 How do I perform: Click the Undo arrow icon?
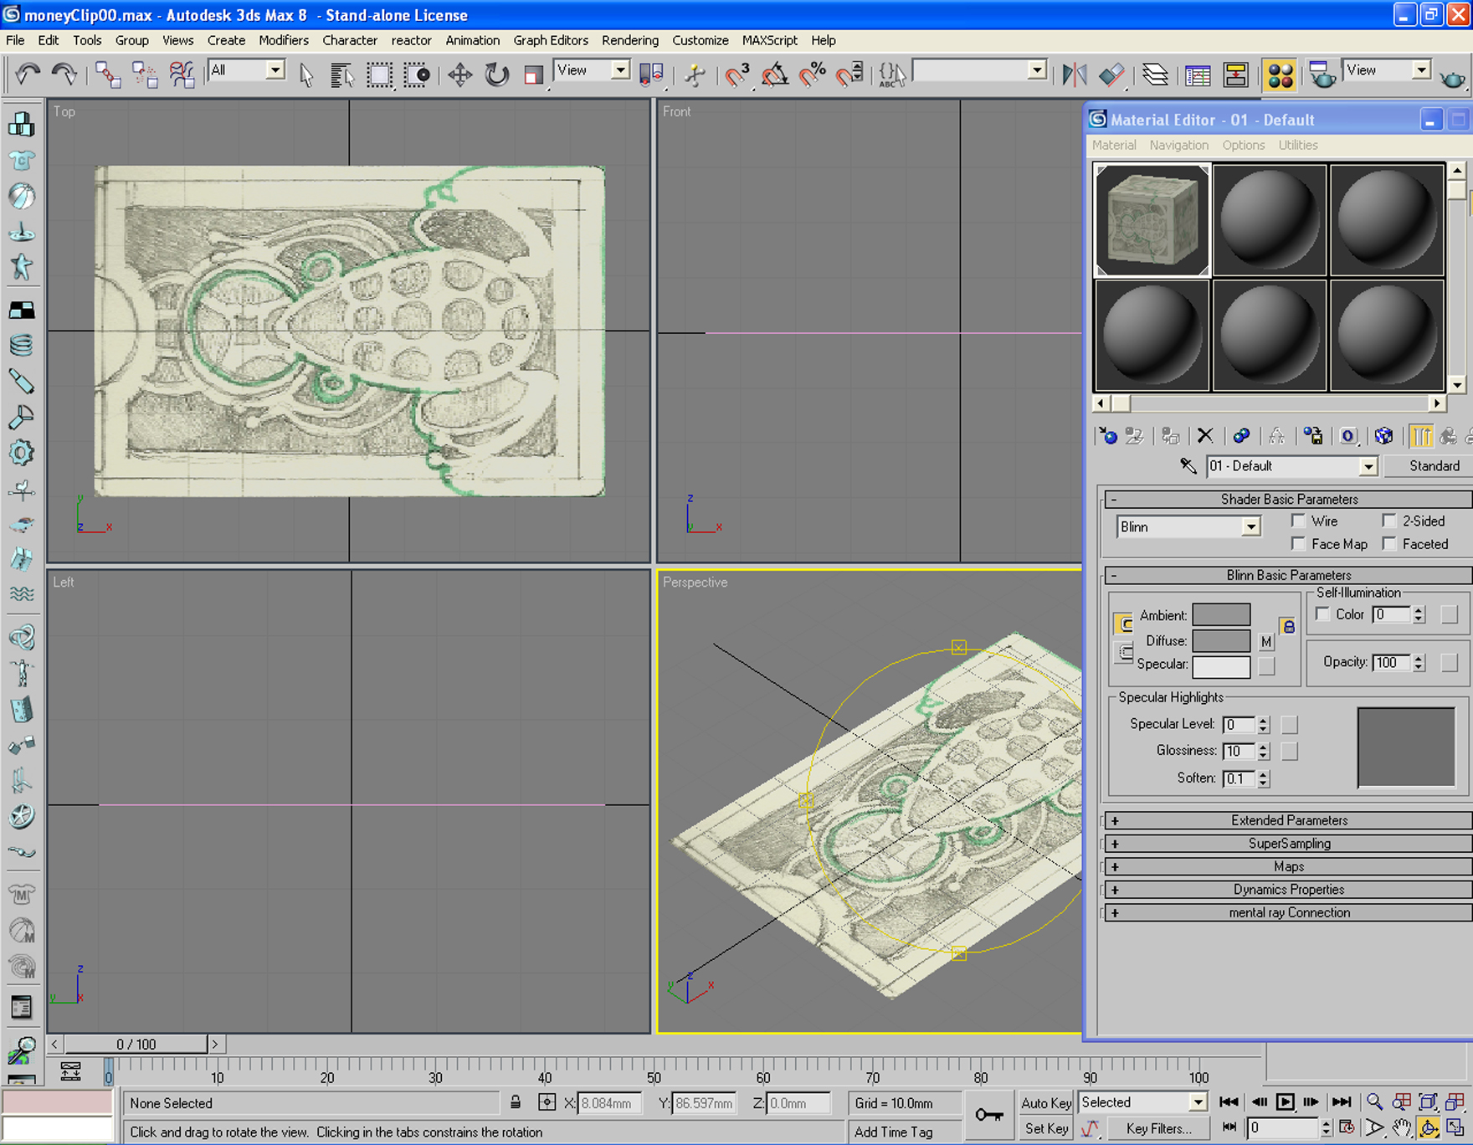[x=27, y=75]
